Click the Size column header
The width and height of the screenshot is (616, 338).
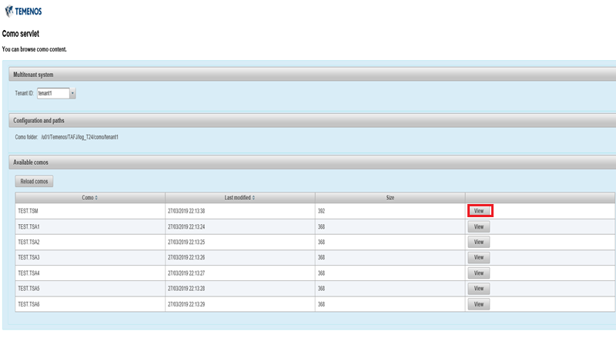[390, 198]
